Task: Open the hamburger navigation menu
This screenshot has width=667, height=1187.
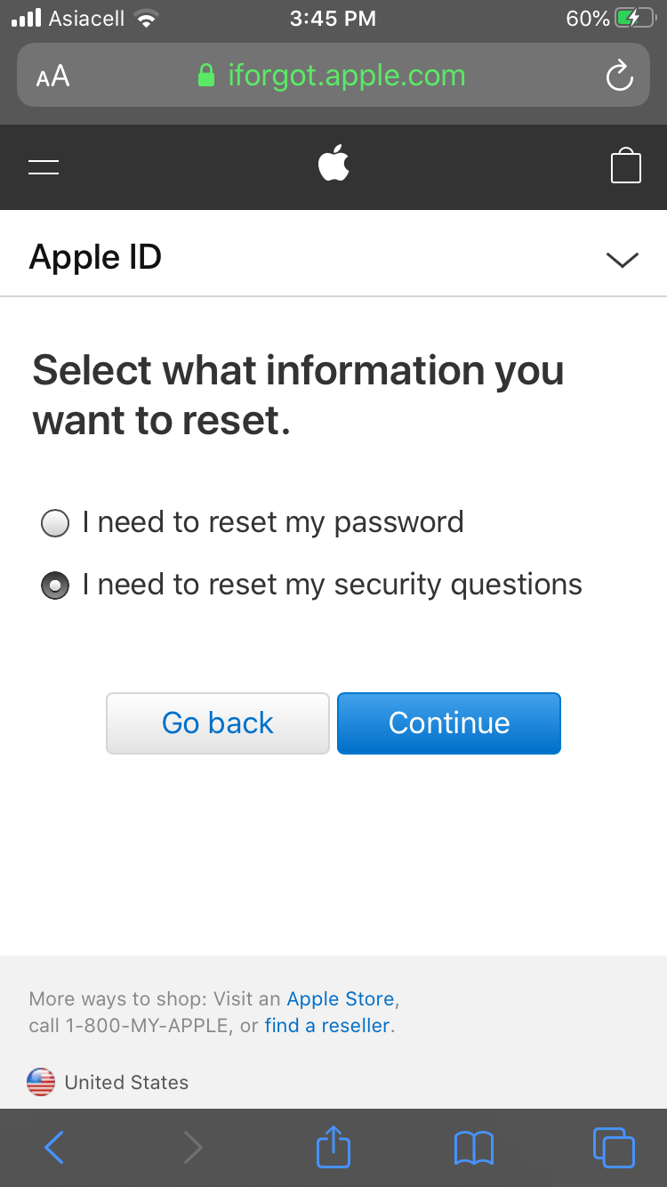Action: [44, 166]
